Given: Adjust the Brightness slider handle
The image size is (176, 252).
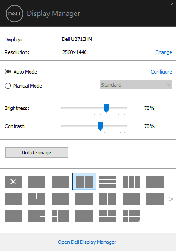Looking at the screenshot, I should click(106, 108).
